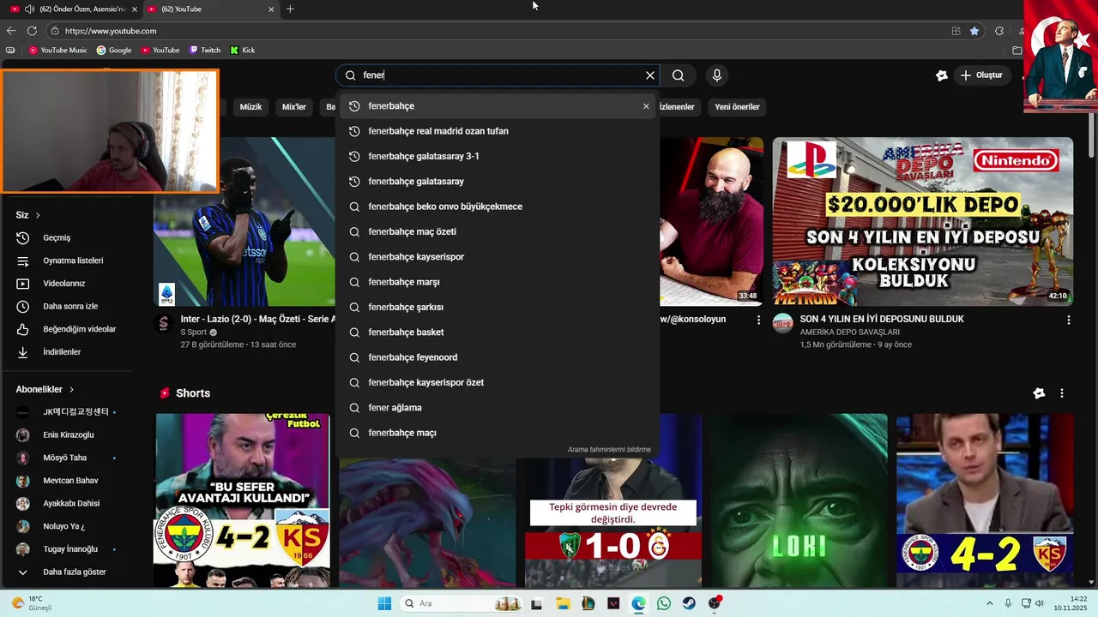Select 'fenerbahçe galatasaray 3-1' suggestion
1098x617 pixels.
(498, 156)
